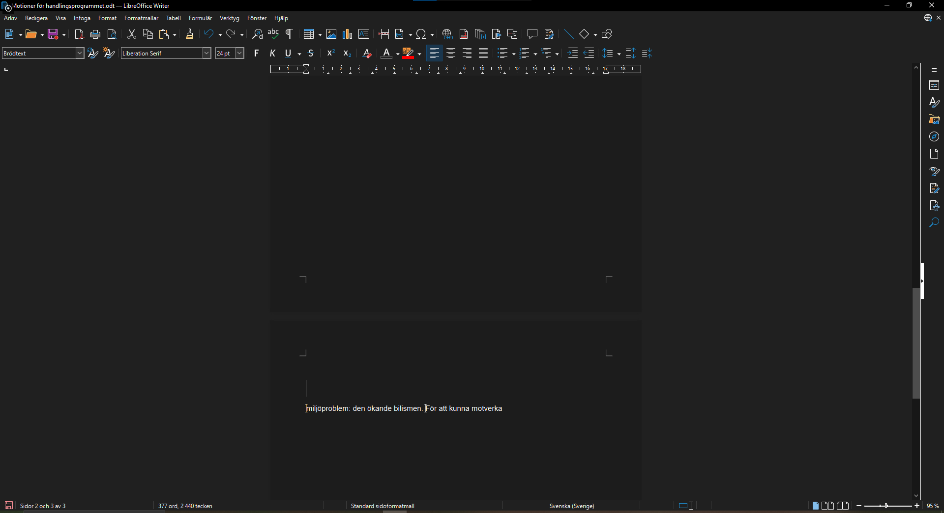The width and height of the screenshot is (944, 513).
Task: Click Clone Formatting paintbrush icon
Action: [x=189, y=34]
